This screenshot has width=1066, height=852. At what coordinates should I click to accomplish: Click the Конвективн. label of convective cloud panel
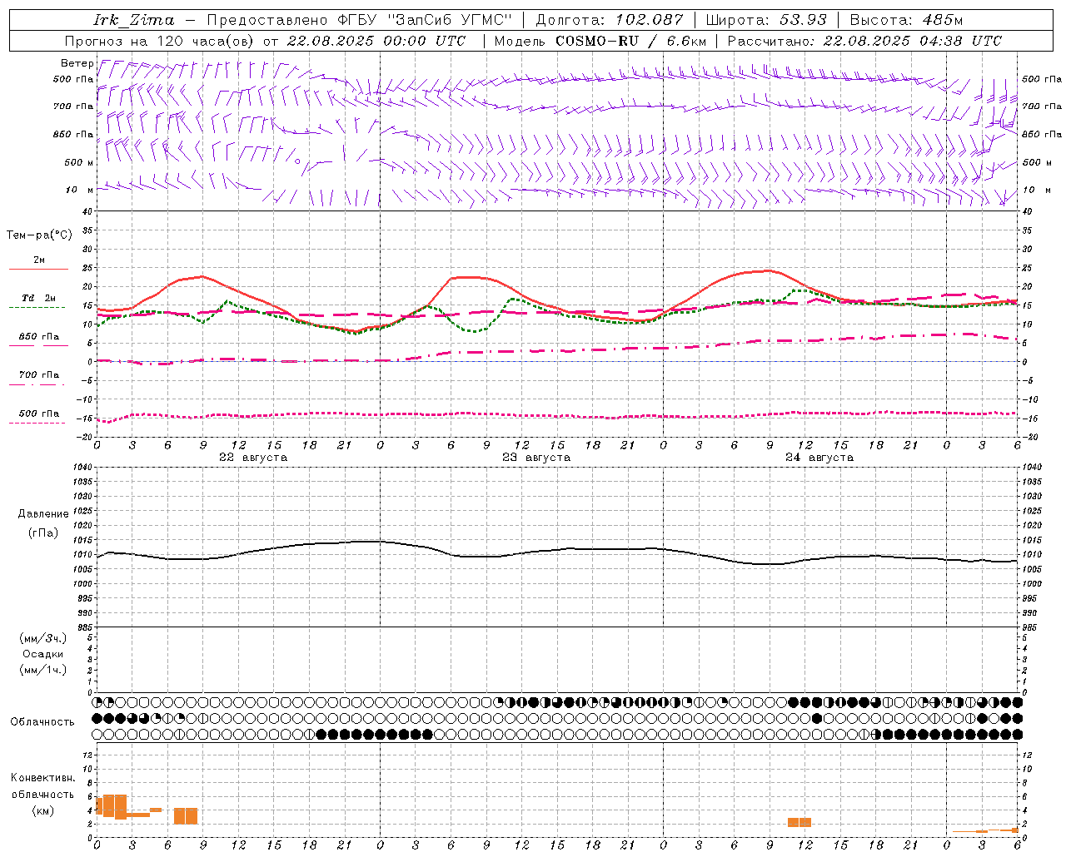coord(43,778)
